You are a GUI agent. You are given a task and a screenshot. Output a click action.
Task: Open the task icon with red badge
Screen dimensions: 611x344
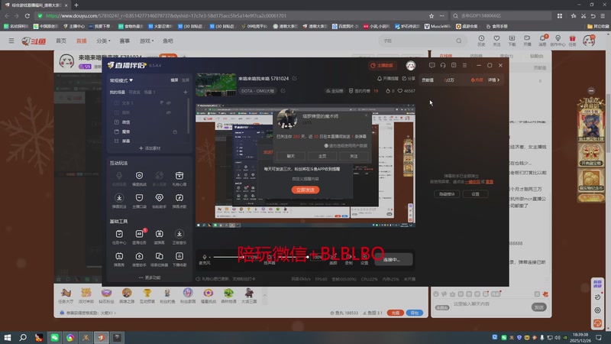click(139, 236)
